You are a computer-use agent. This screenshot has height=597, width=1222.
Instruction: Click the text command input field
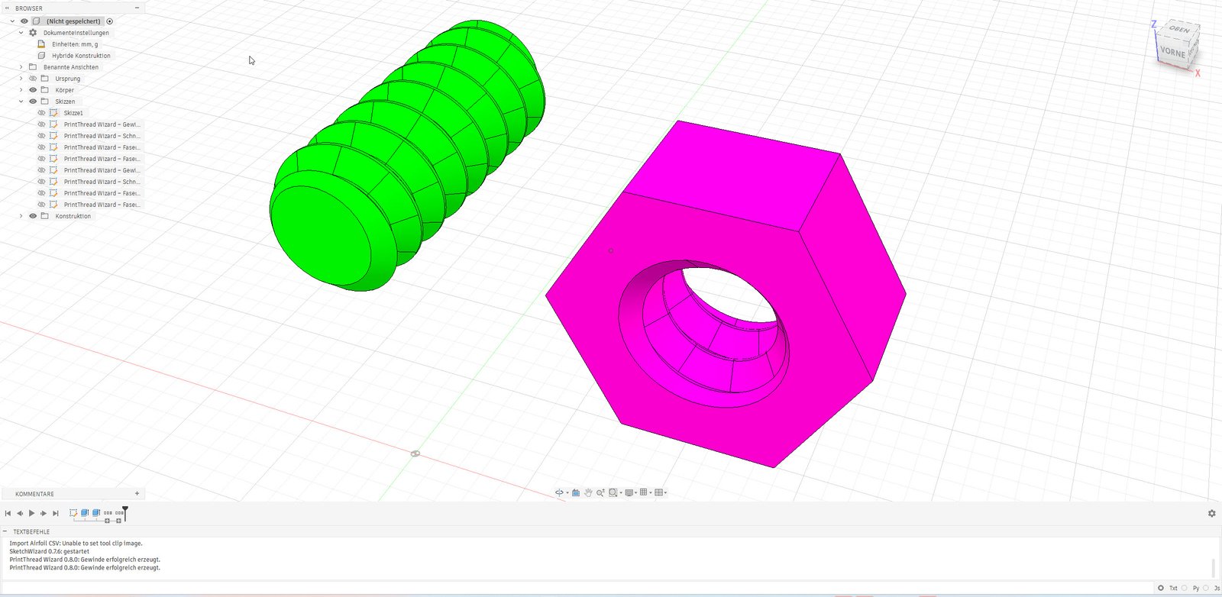point(577,588)
